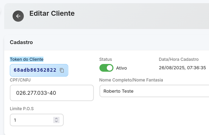
Task: Click the Ativo text beside switch
Action: pos(121,68)
